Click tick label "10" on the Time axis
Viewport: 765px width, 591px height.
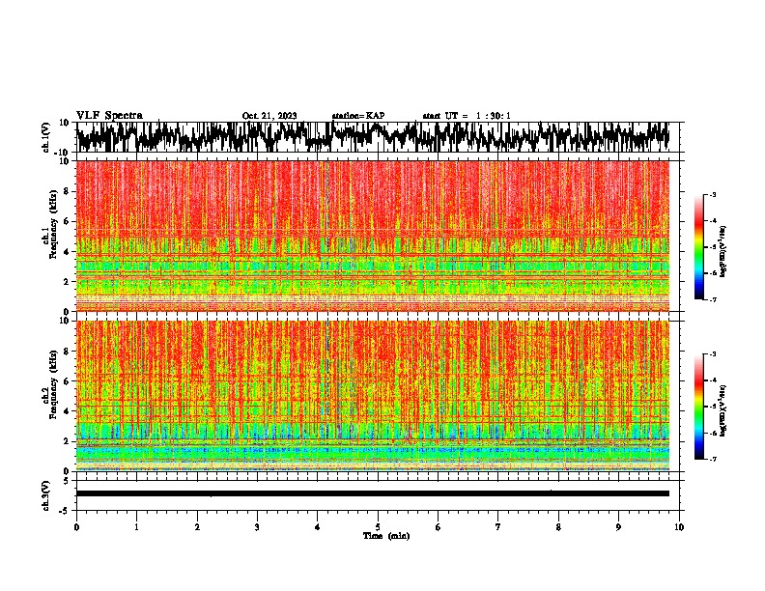point(679,527)
